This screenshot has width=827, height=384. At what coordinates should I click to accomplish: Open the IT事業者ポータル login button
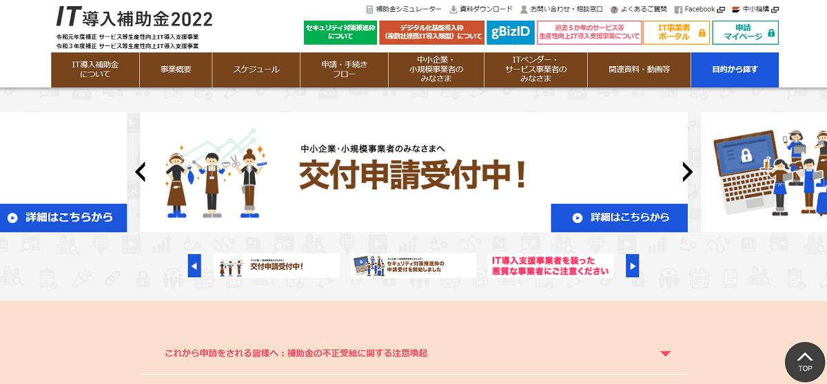[676, 32]
